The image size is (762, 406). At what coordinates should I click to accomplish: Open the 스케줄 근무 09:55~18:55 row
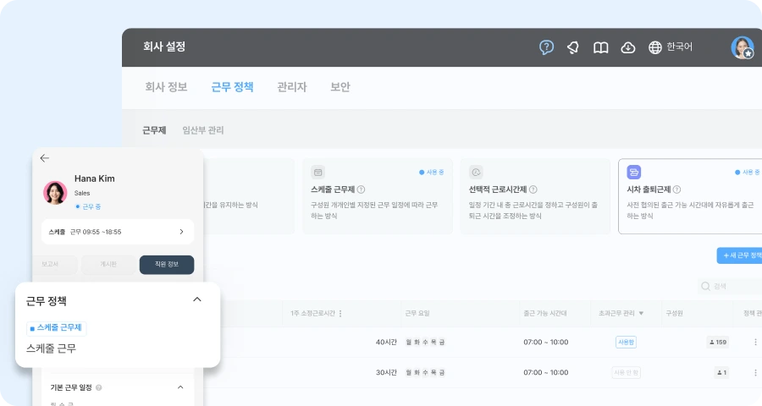coord(118,232)
